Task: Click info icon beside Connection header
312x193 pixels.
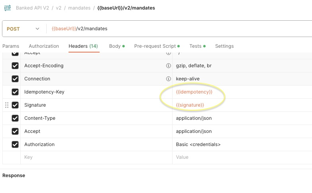Action: [168, 79]
